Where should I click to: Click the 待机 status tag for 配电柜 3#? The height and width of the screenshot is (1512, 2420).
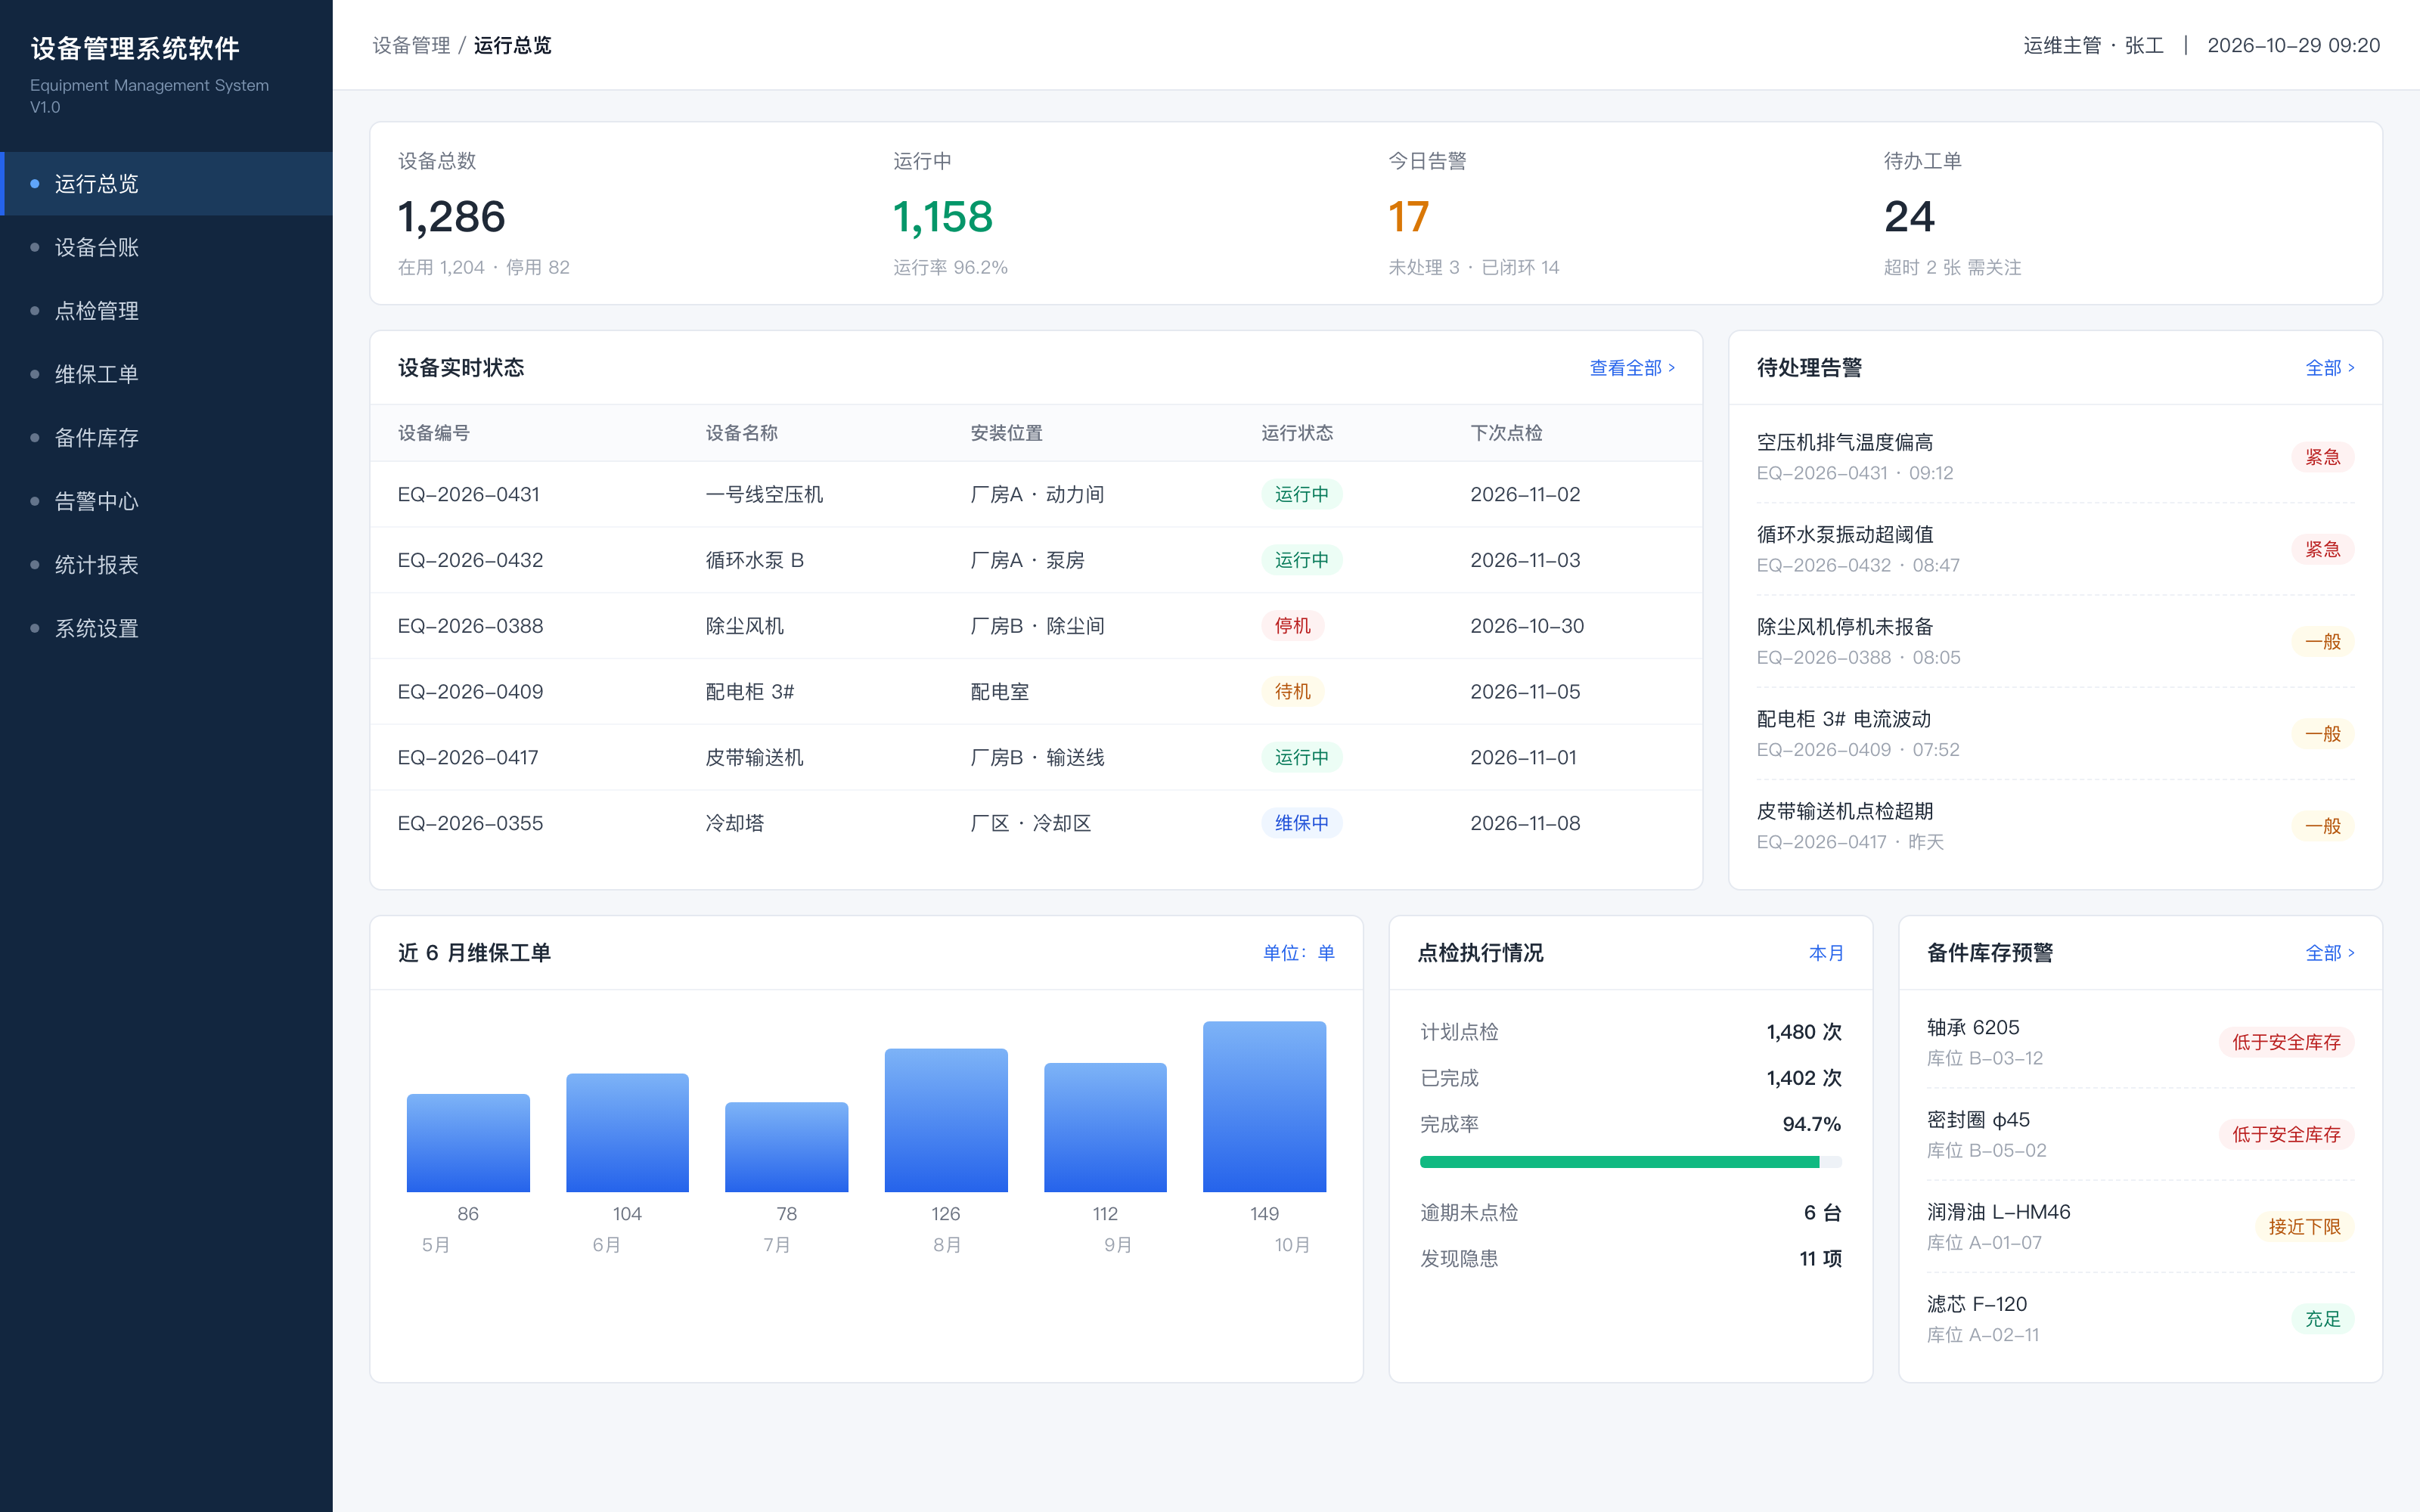[x=1292, y=692]
